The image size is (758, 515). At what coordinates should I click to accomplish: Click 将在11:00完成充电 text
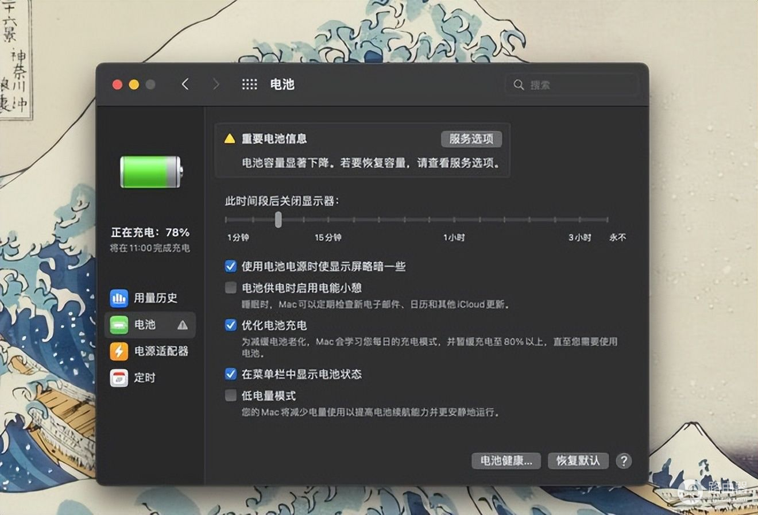150,248
